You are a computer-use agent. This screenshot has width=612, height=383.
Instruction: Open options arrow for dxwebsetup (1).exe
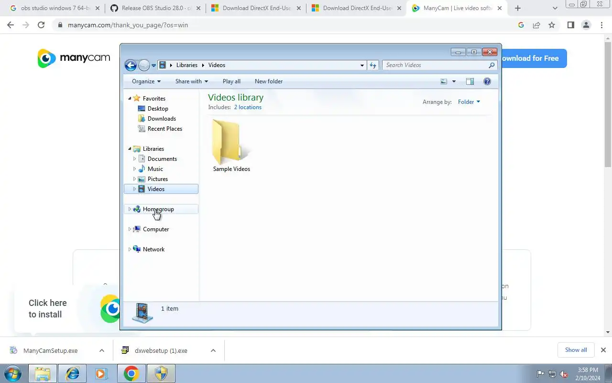click(213, 350)
